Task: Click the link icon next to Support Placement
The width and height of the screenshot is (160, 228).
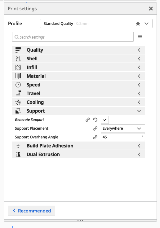Action: [95, 128]
